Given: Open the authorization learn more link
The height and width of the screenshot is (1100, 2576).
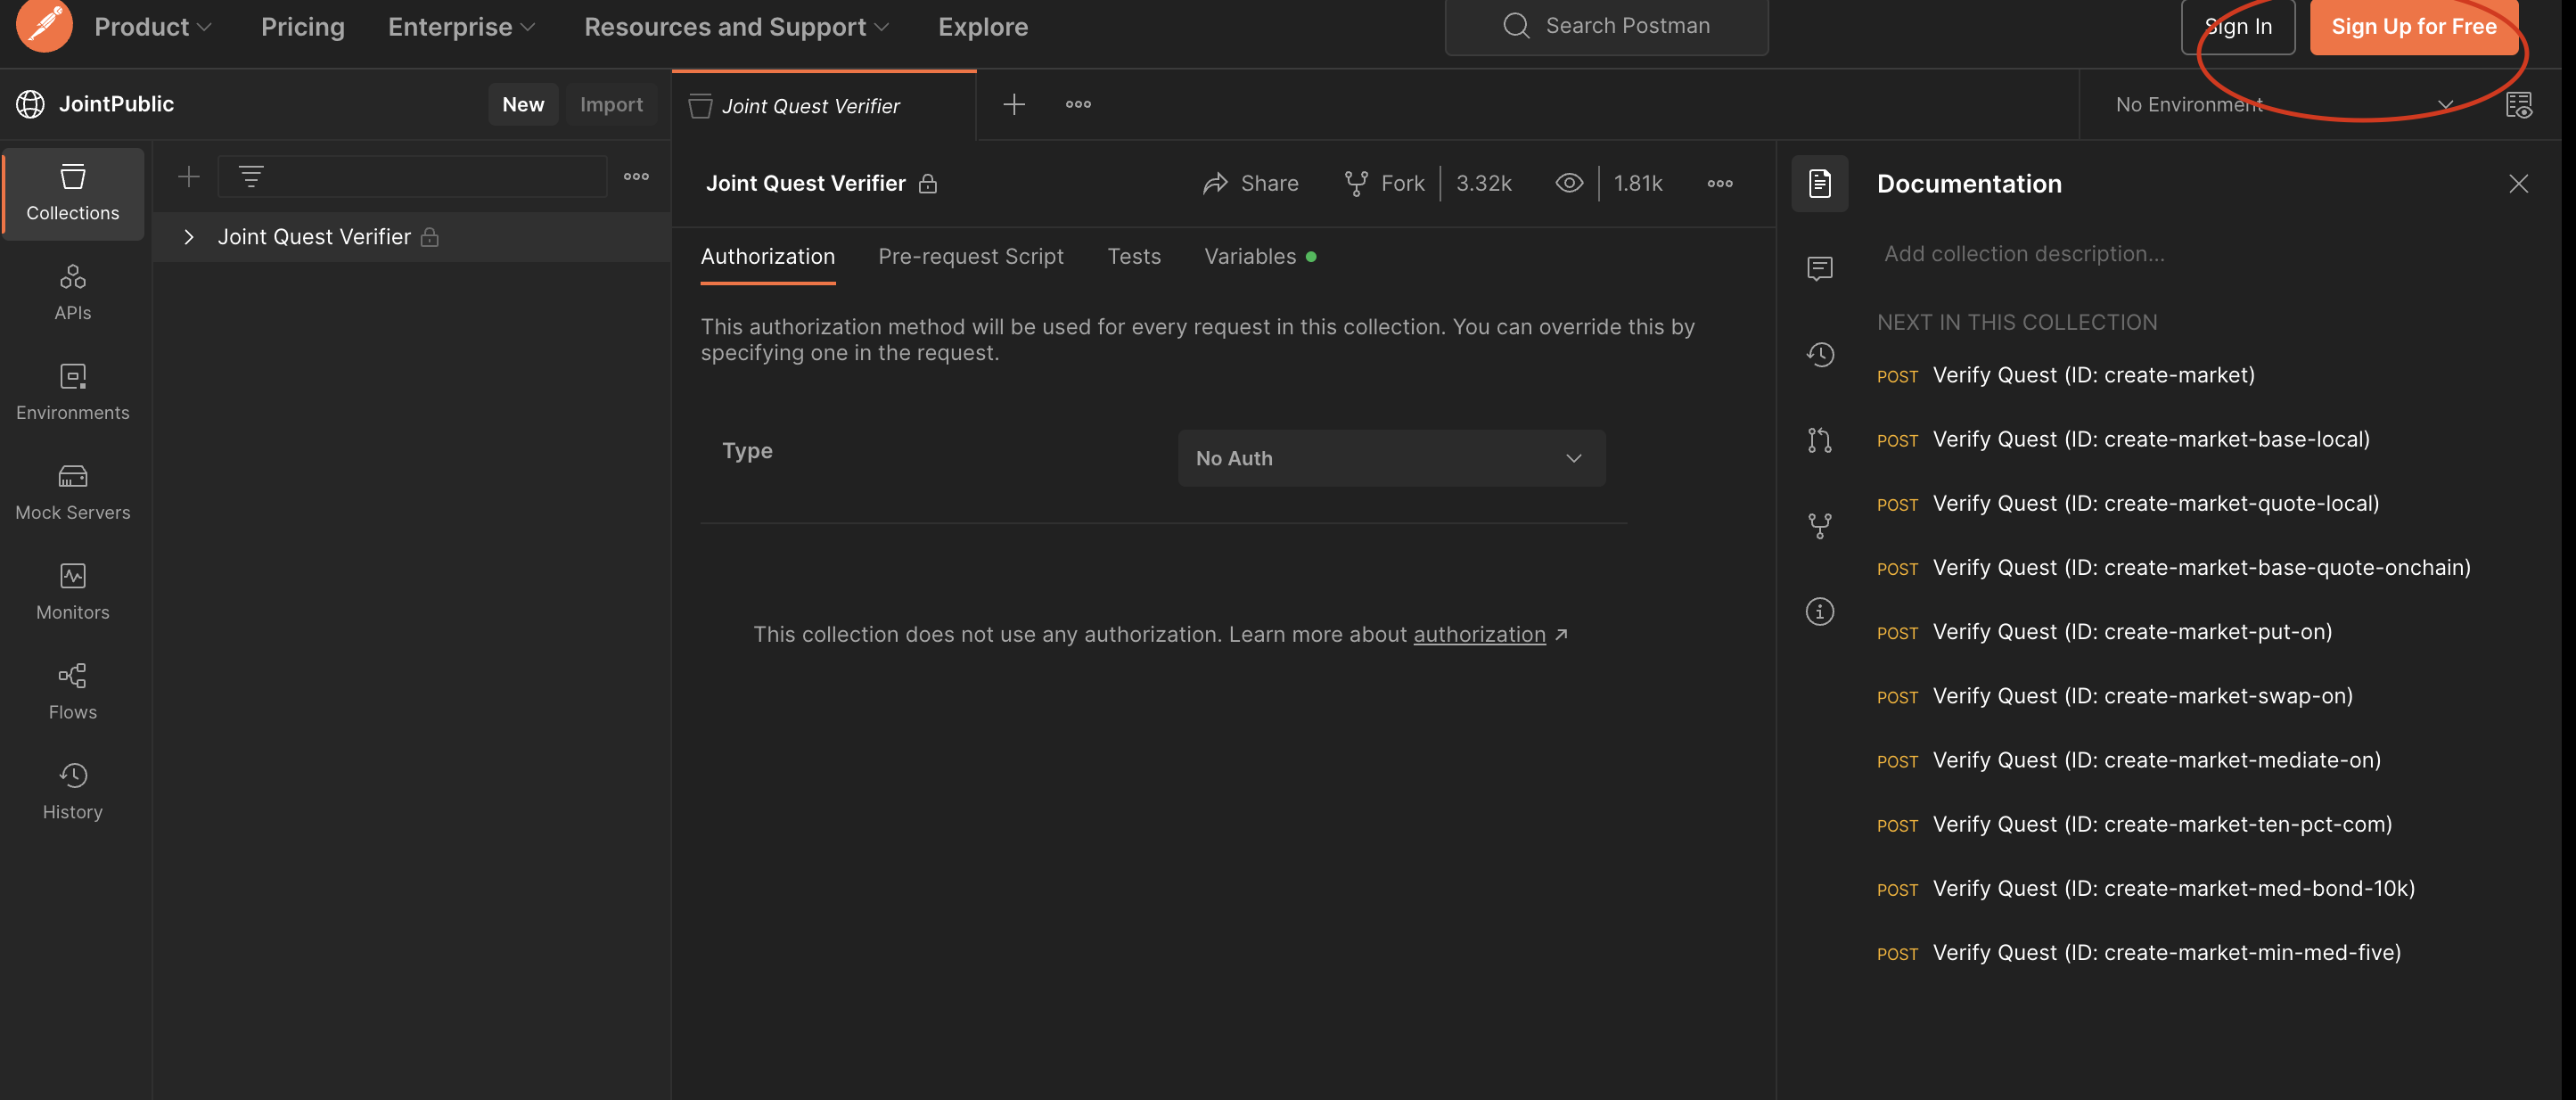Looking at the screenshot, I should coord(1479,635).
